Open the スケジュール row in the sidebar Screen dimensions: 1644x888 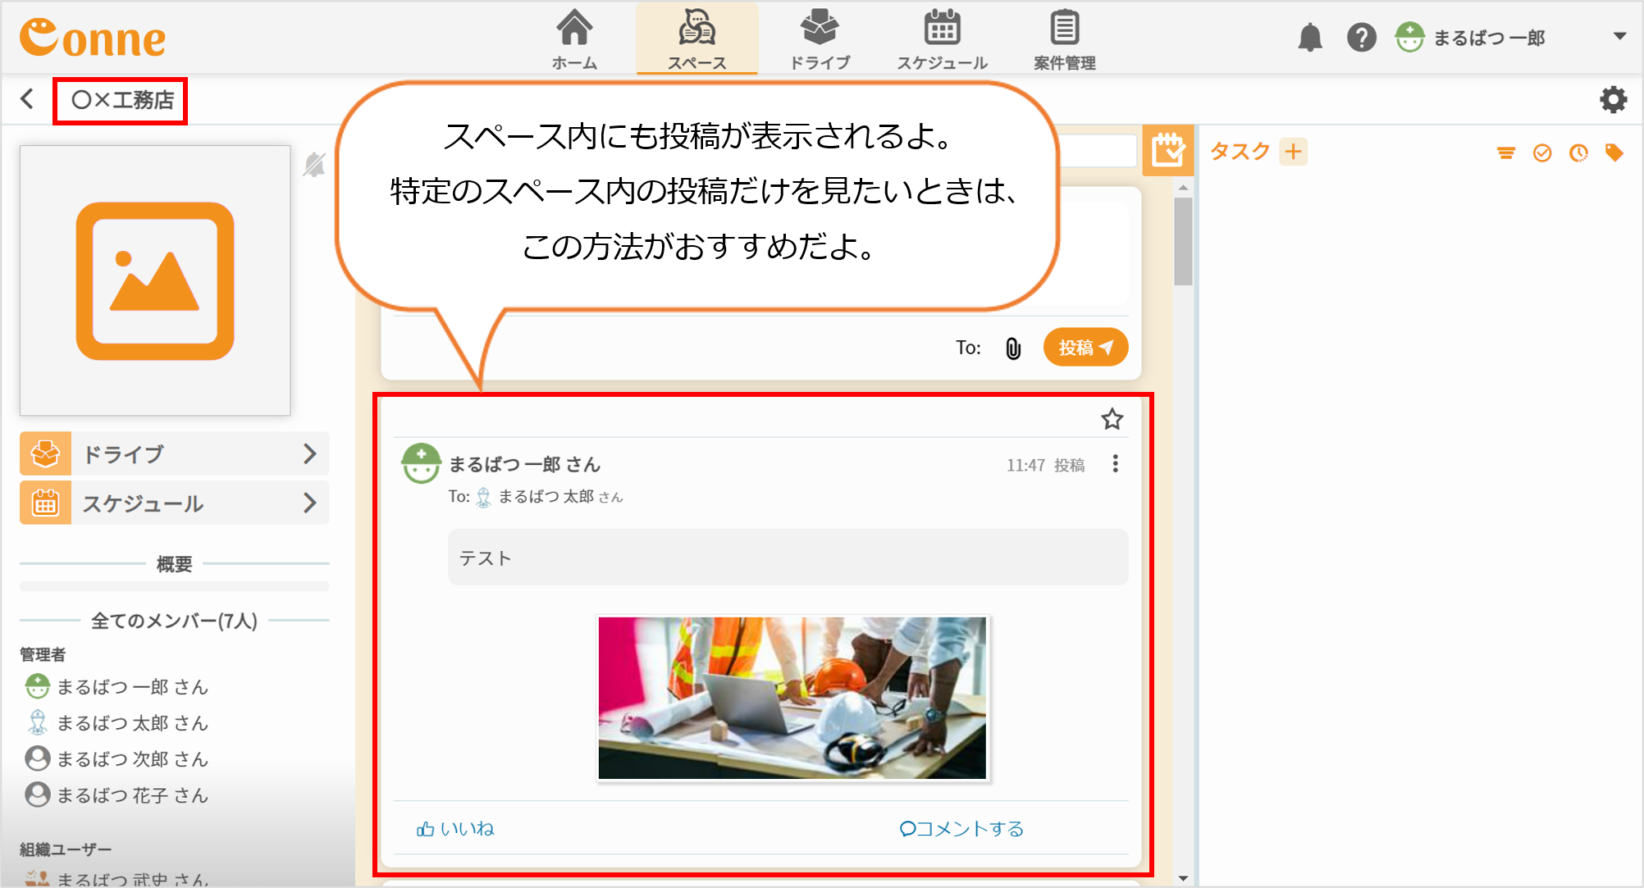[175, 503]
